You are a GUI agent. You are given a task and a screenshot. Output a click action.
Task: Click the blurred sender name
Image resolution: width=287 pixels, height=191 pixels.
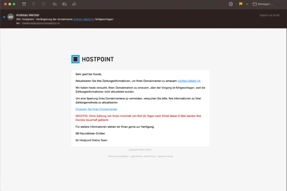[x=28, y=15]
